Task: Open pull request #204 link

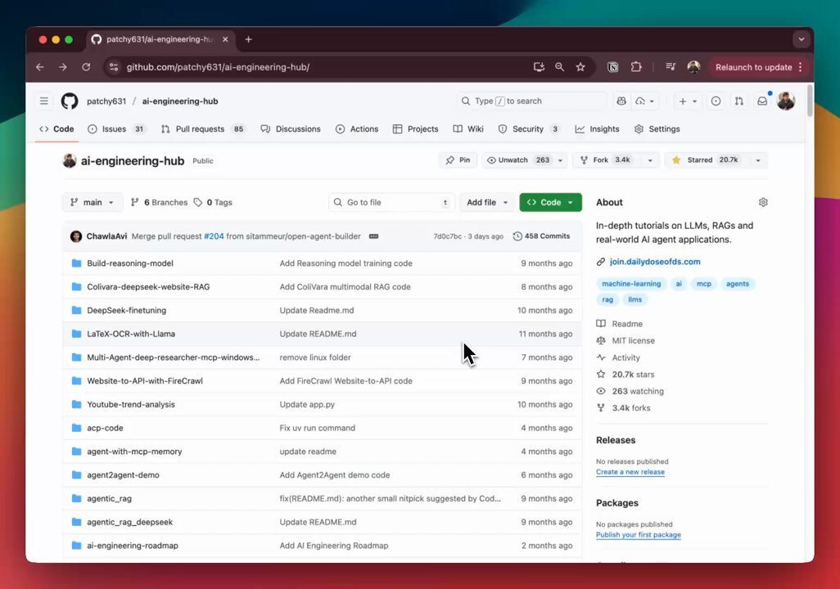Action: (x=214, y=236)
